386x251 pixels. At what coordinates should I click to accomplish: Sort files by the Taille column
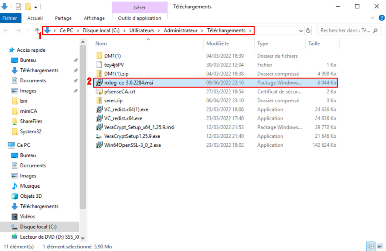[x=314, y=43]
